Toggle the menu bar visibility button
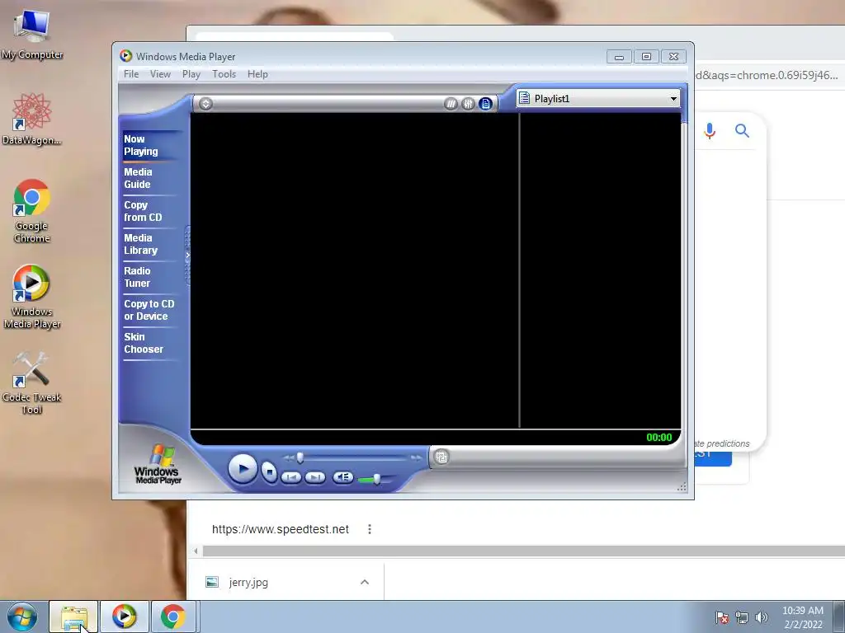Screen dimensions: 845x633 tap(205, 103)
